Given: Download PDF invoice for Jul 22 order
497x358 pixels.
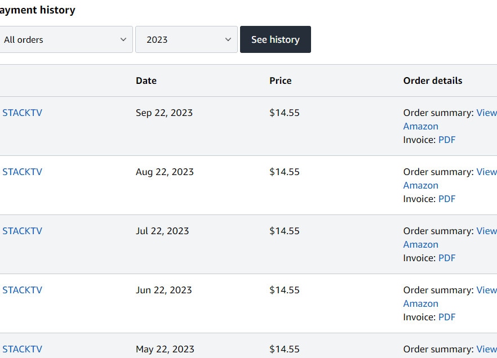Looking at the screenshot, I should pyautogui.click(x=447, y=258).
